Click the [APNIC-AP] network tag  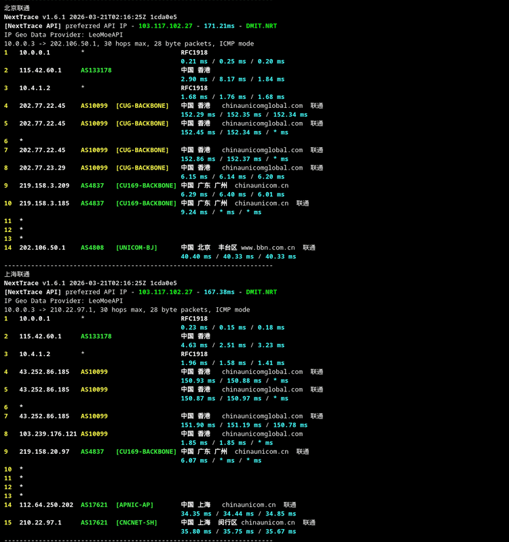tap(134, 505)
